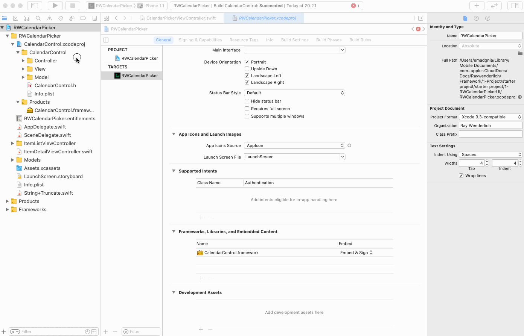
Task: Open the Find navigator magnifier
Action: (38, 18)
